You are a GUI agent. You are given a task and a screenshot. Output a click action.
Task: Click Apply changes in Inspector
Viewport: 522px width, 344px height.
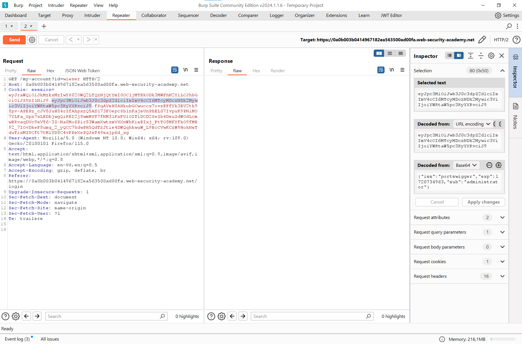483,202
